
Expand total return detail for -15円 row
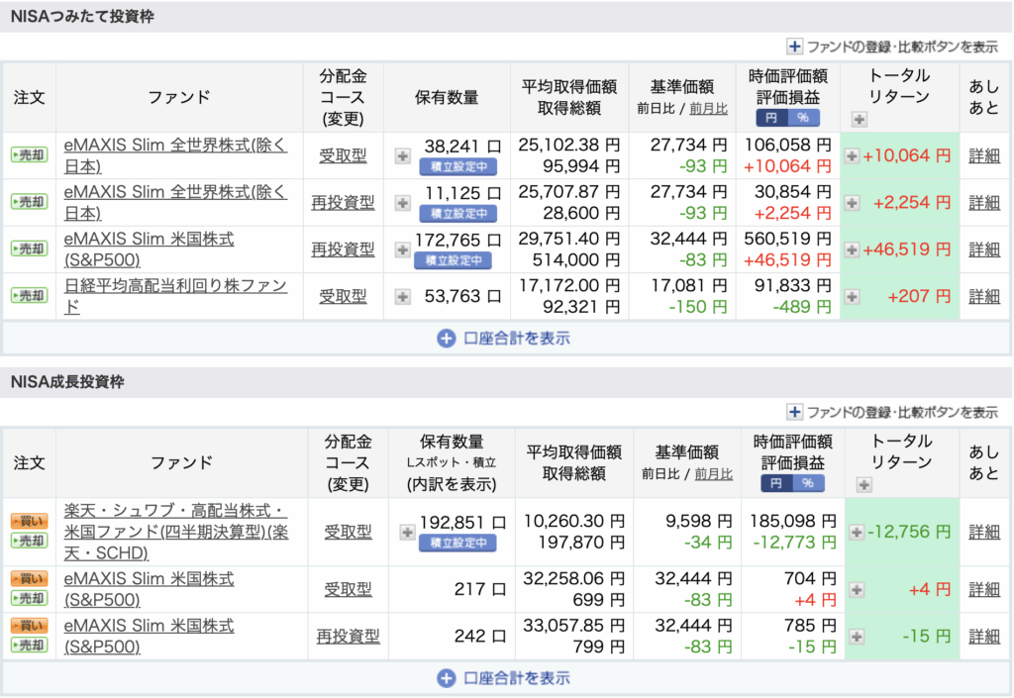click(x=857, y=637)
